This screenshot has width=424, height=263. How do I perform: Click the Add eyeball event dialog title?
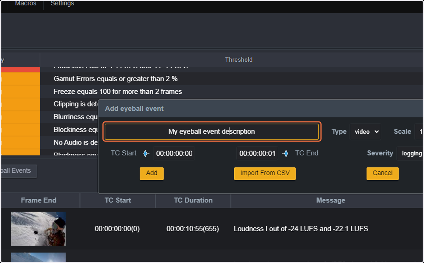tap(134, 109)
